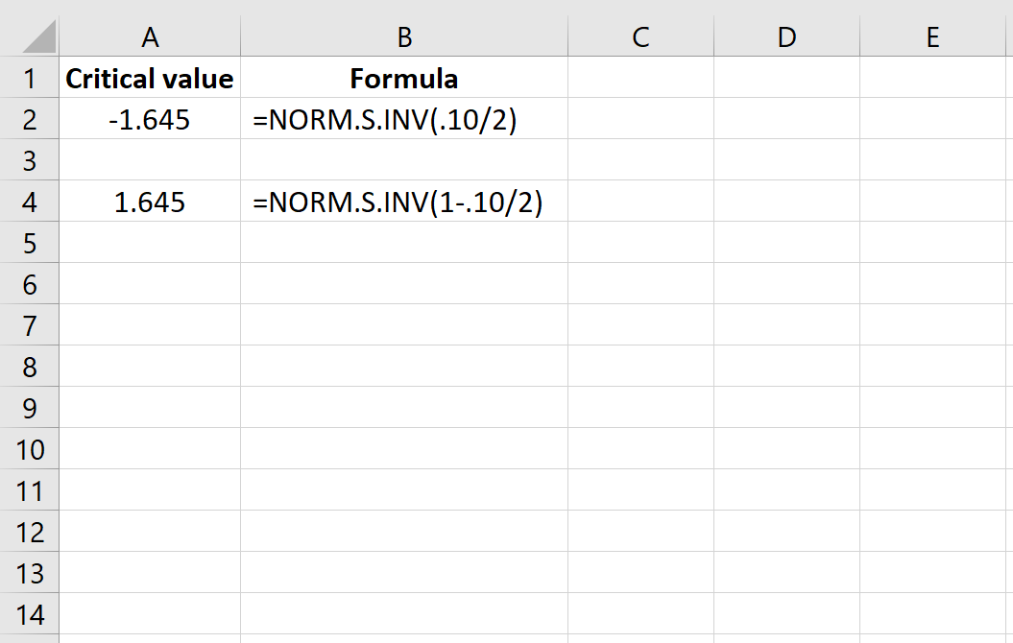1013x643 pixels.
Task: Select row 4 header
Action: tap(30, 202)
